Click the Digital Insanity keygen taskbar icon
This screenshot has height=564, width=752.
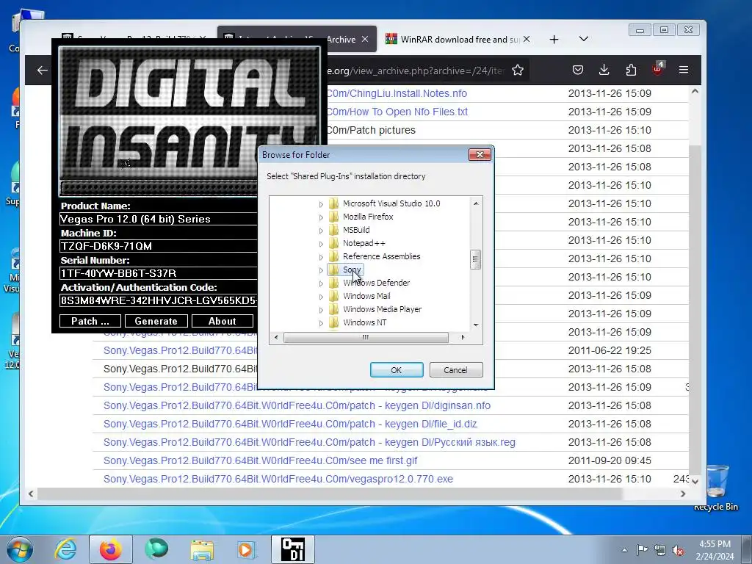coord(293,549)
